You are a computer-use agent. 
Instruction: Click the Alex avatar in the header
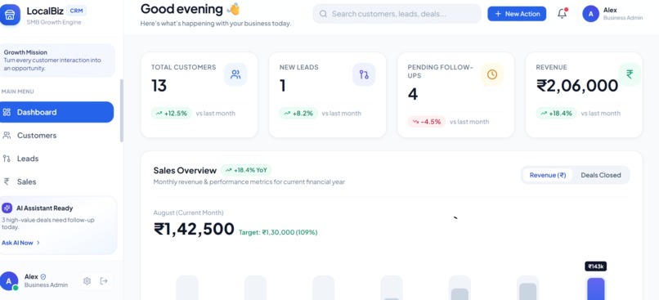(x=590, y=14)
